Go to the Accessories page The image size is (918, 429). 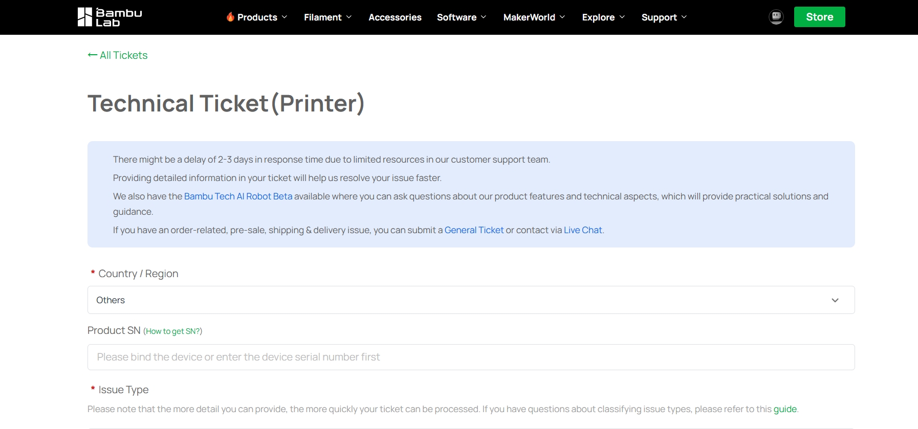click(395, 17)
